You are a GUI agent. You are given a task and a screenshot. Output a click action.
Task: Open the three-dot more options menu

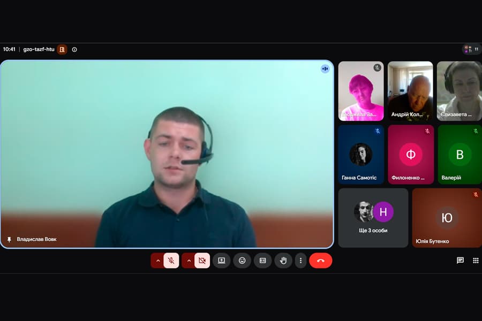(x=300, y=261)
